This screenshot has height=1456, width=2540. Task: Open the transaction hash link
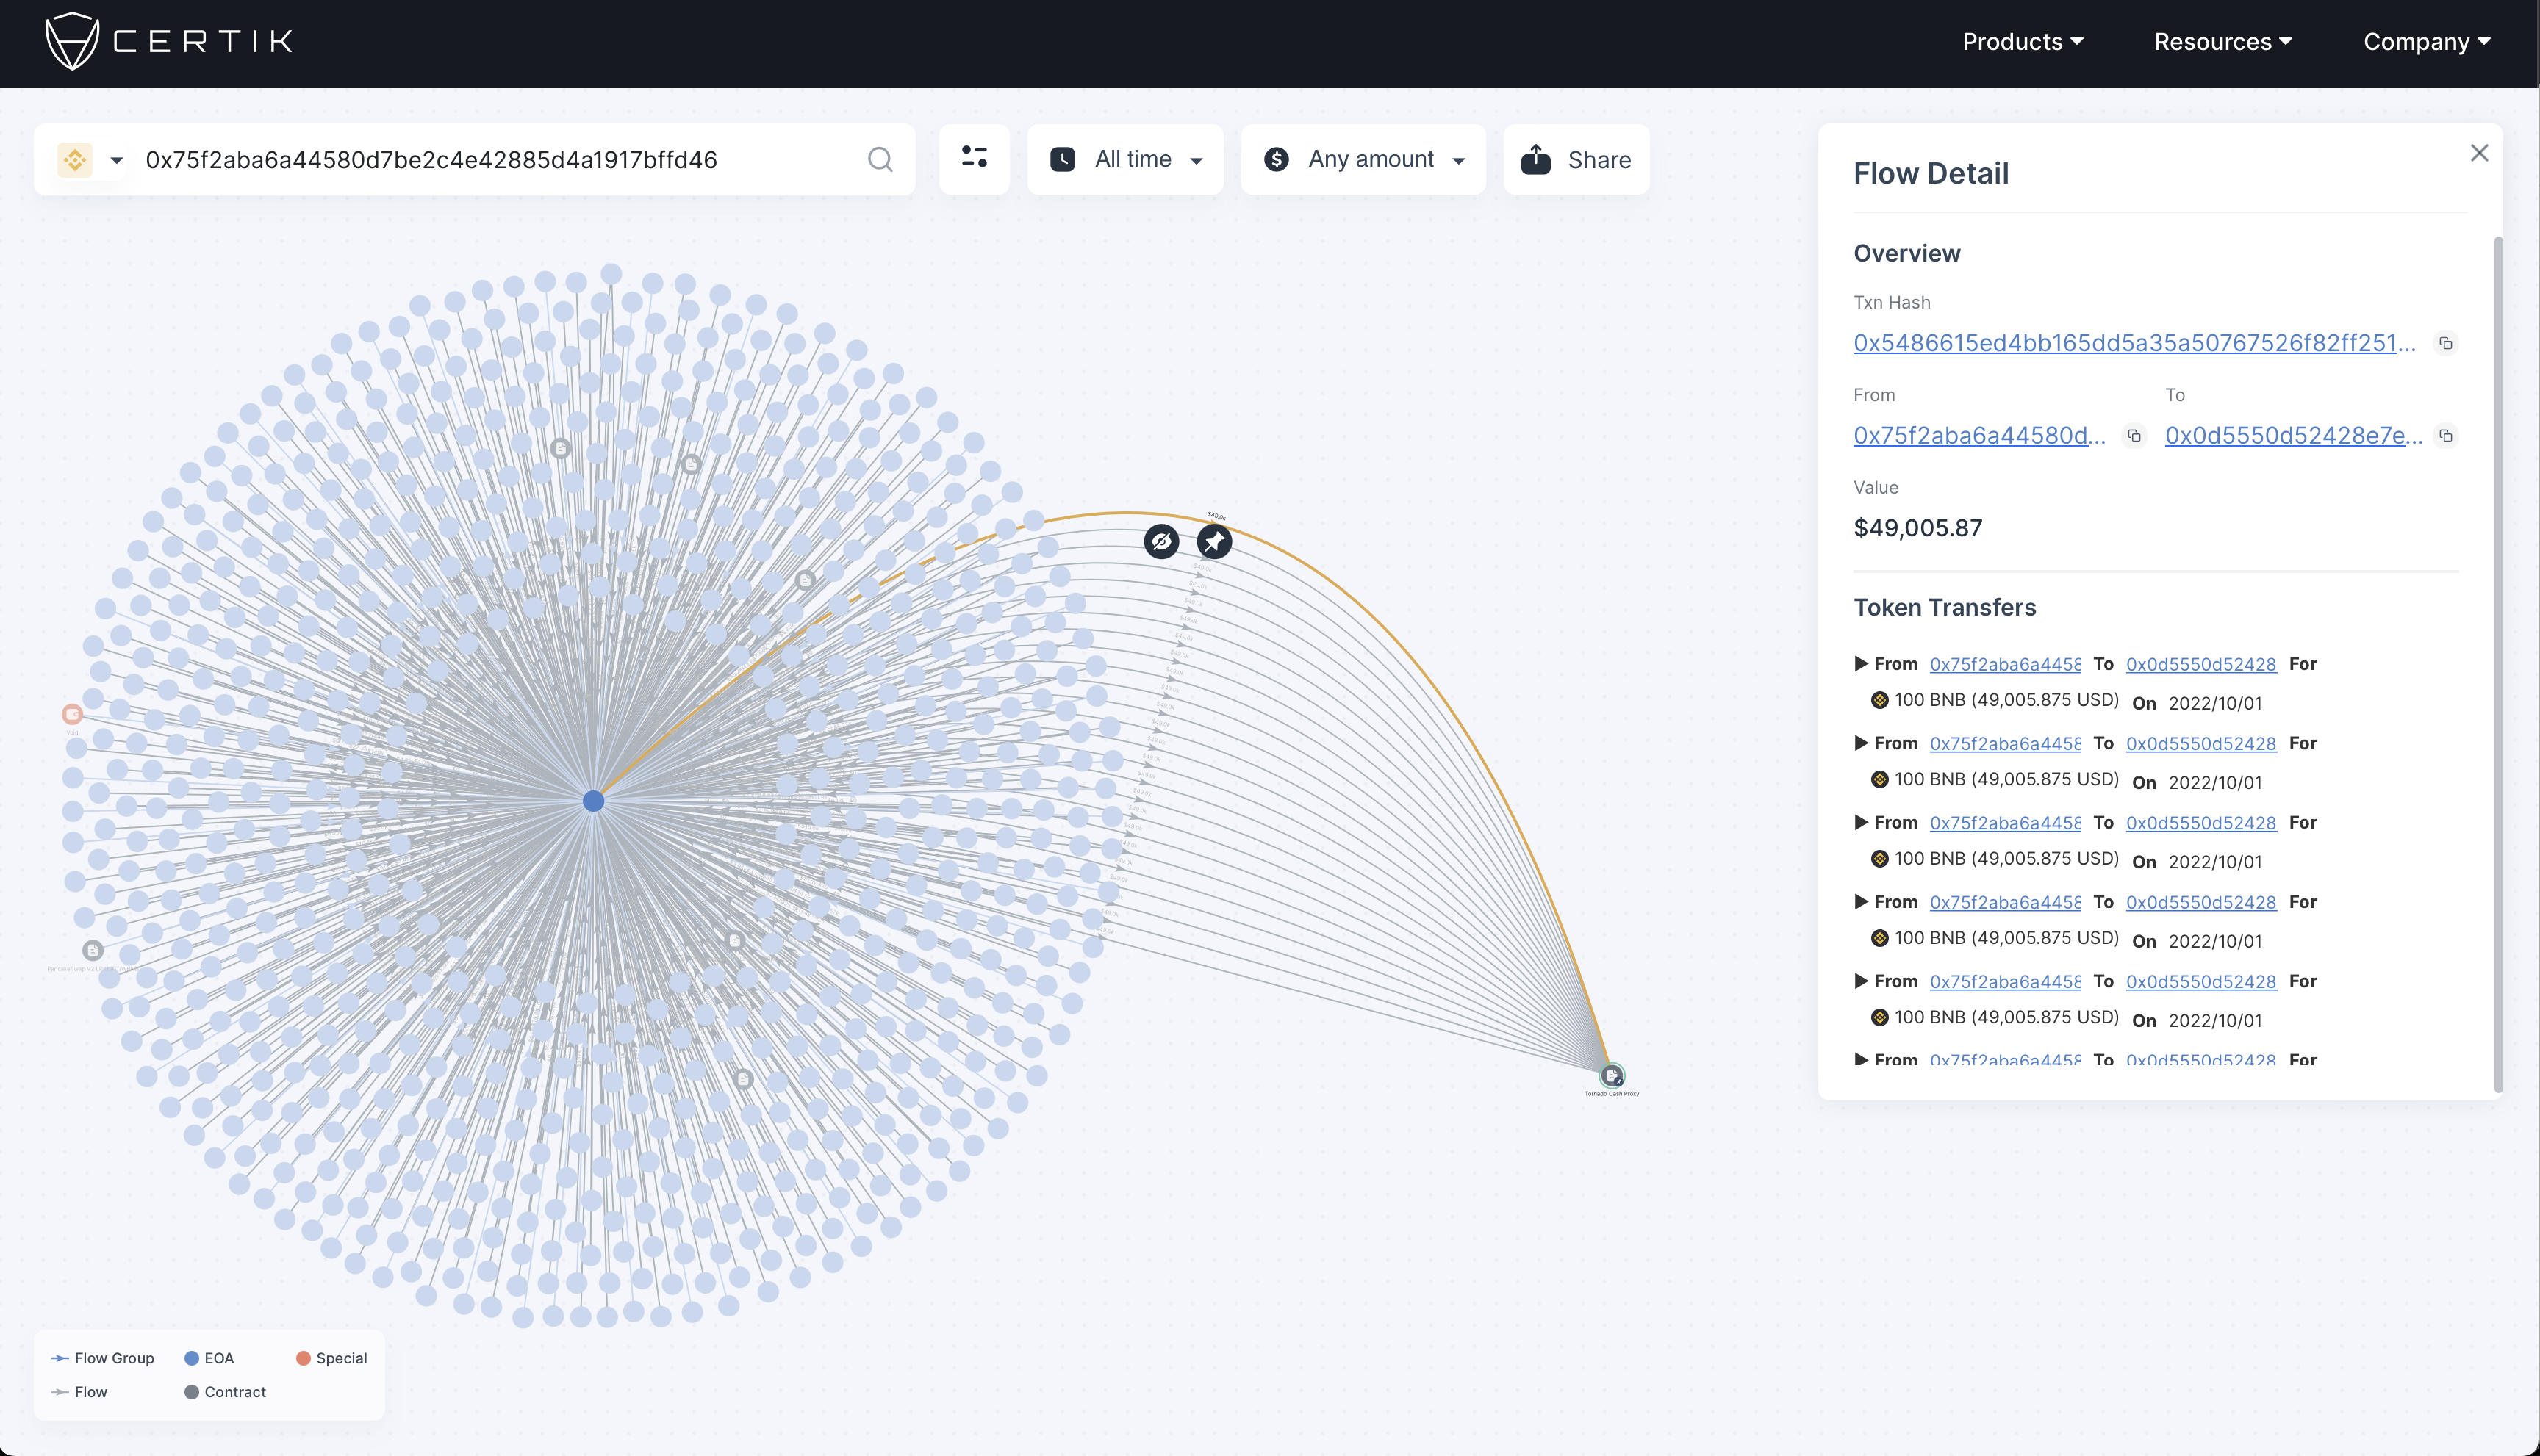pyautogui.click(x=2133, y=343)
